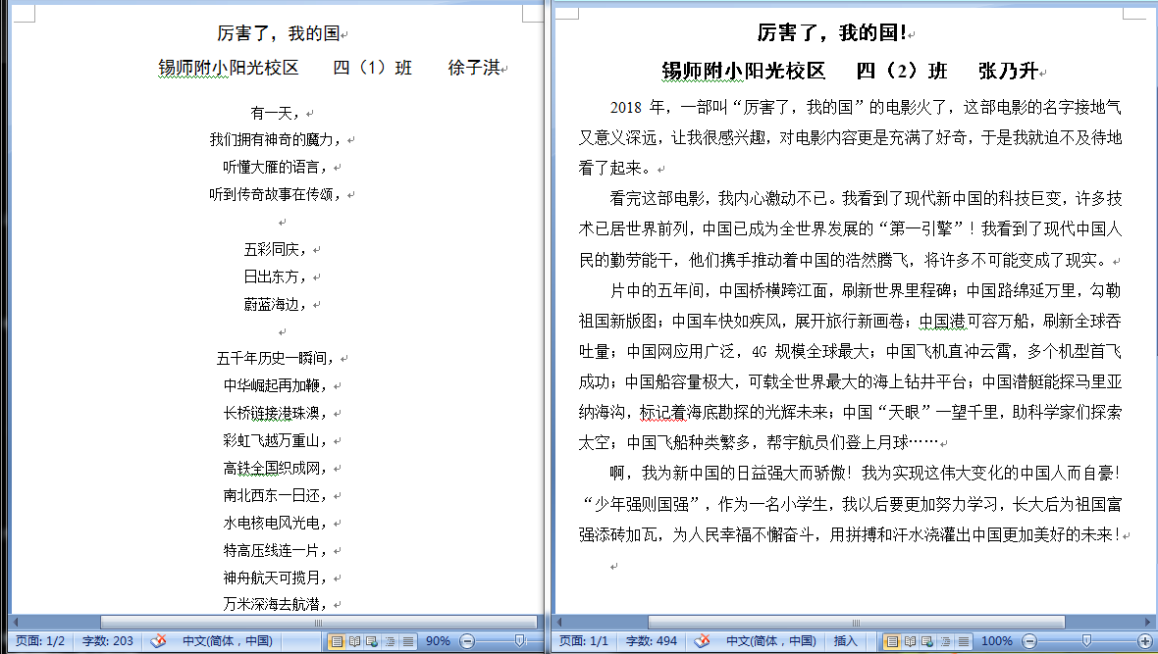
Task: Click page indicator 页面: 1/2 in left window
Action: point(40,640)
